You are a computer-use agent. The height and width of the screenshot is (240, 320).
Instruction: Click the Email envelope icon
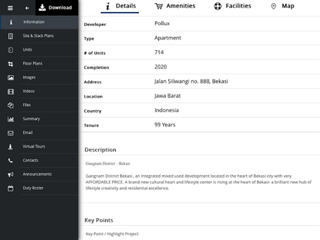click(11, 133)
